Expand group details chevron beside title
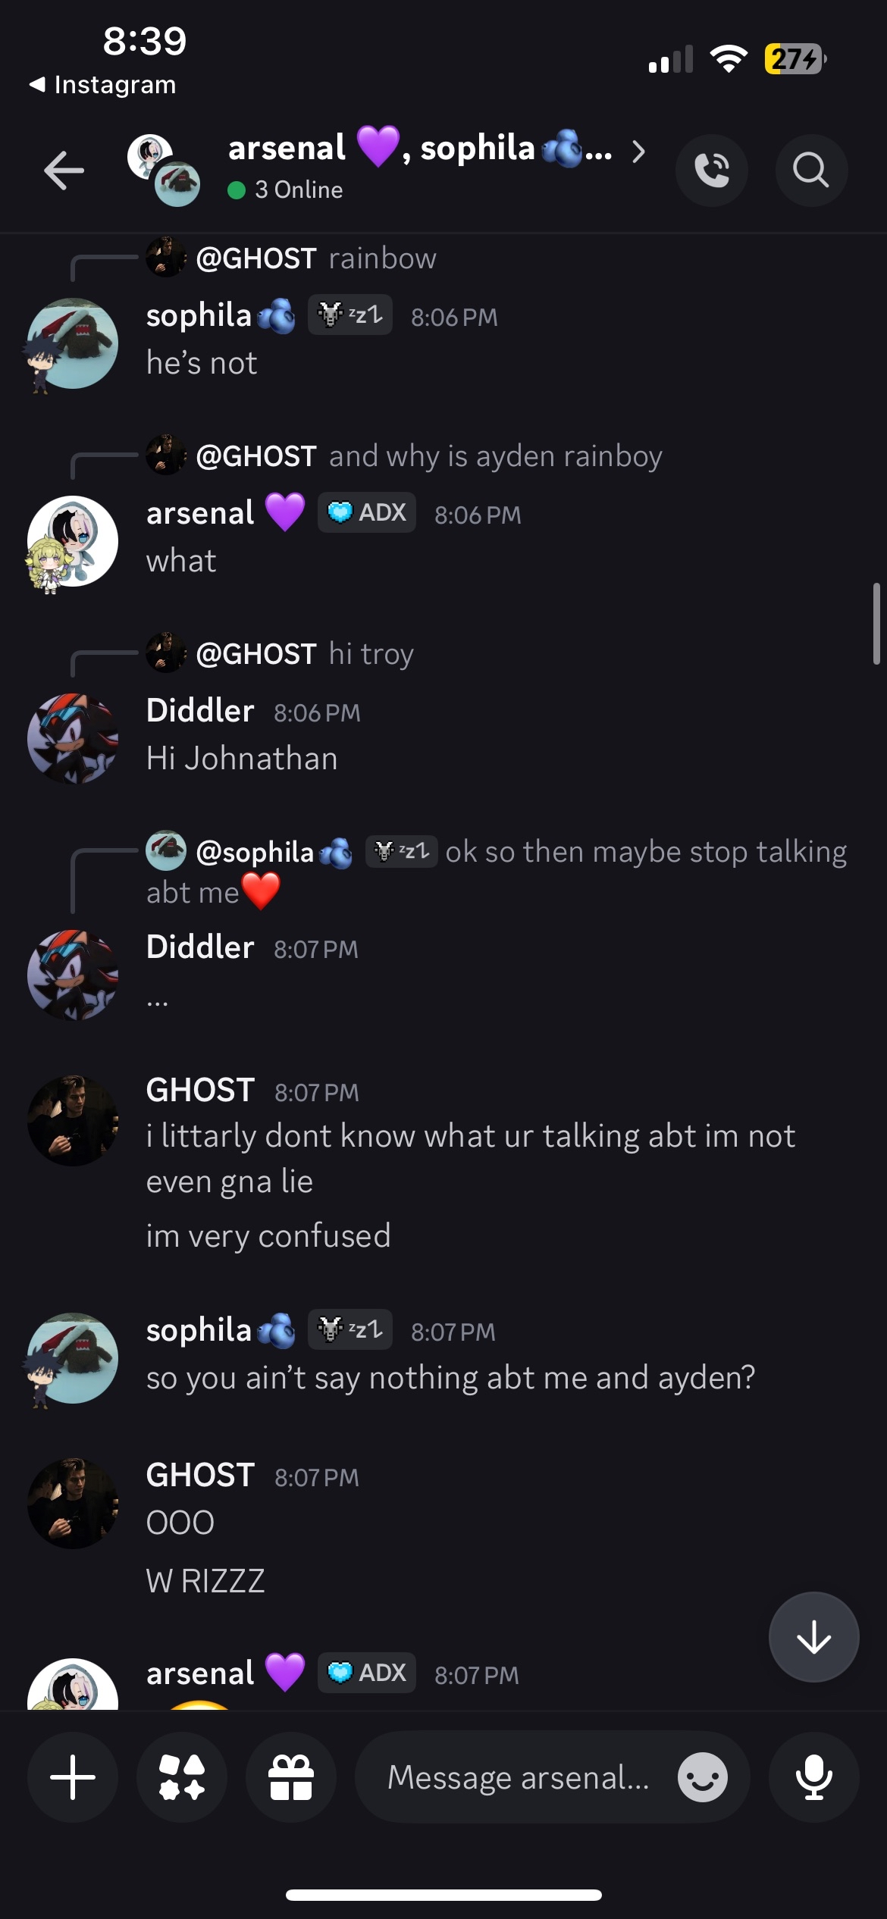Image resolution: width=887 pixels, height=1919 pixels. [639, 152]
